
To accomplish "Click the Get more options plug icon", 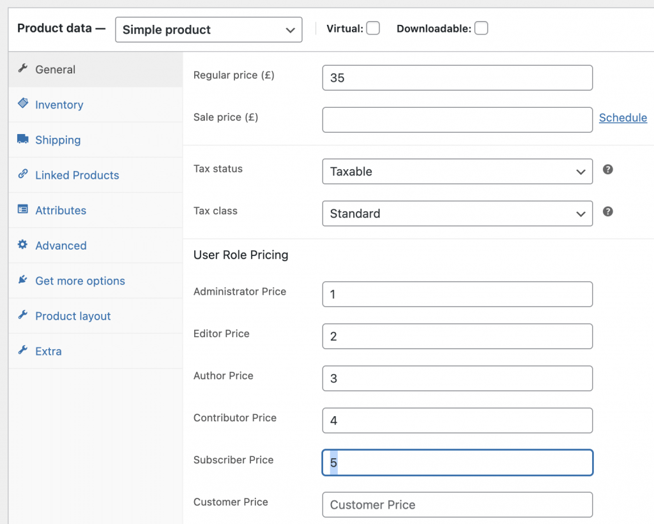I will click(23, 280).
